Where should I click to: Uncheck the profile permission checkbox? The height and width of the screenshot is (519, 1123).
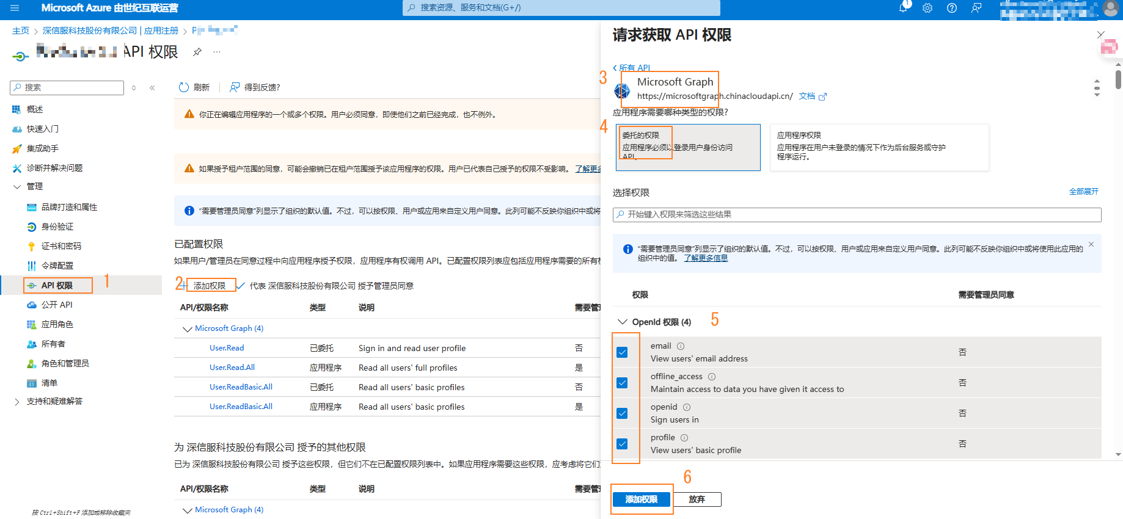click(x=622, y=444)
